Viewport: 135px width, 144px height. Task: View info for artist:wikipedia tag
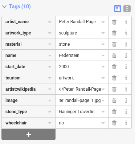pyautogui.click(x=126, y=89)
